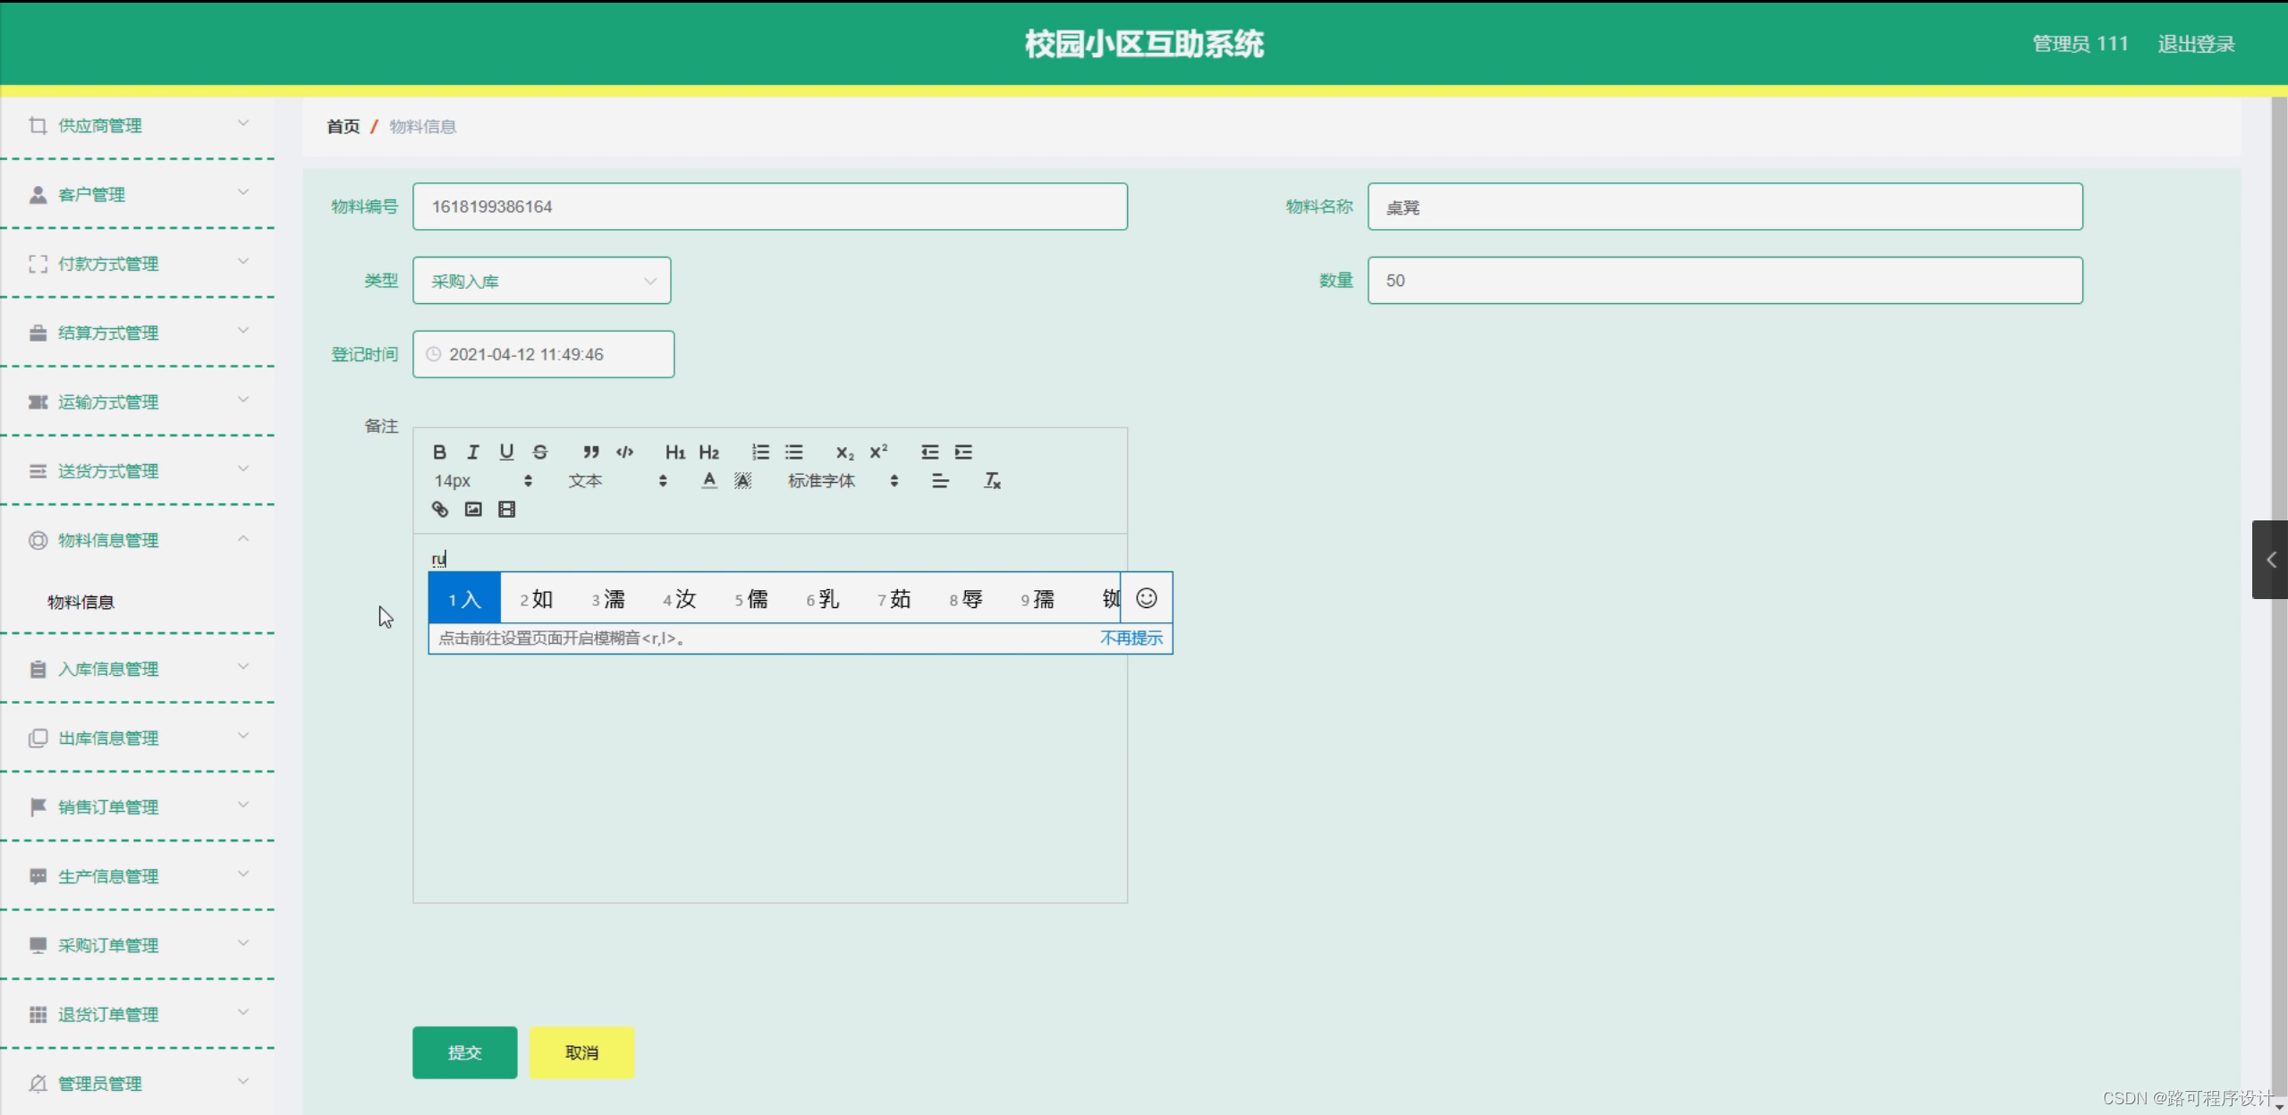Image resolution: width=2288 pixels, height=1115 pixels.
Task: Open the text color picker icon
Action: tap(708, 480)
